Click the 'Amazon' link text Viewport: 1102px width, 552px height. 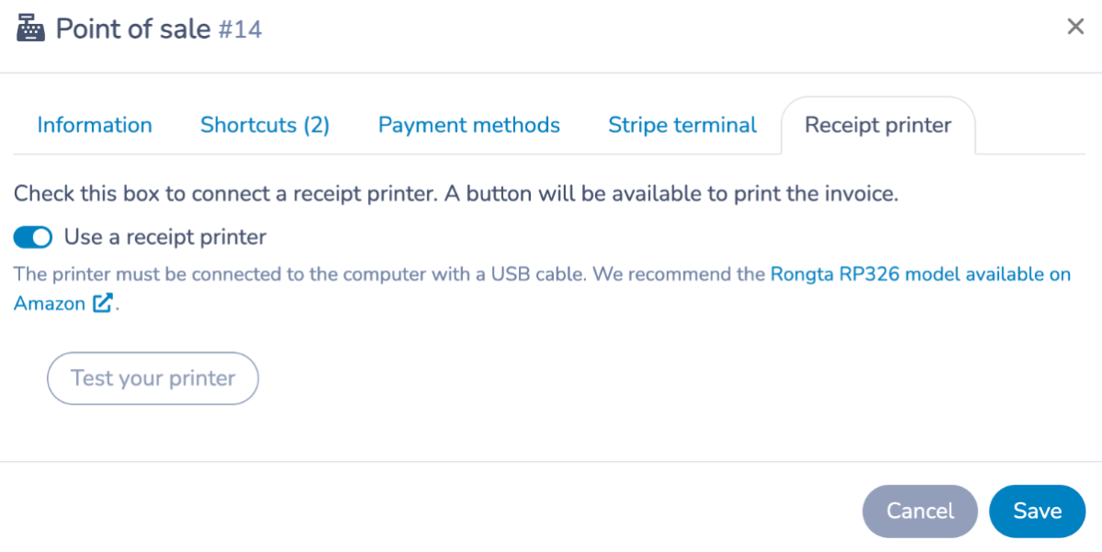tap(50, 304)
